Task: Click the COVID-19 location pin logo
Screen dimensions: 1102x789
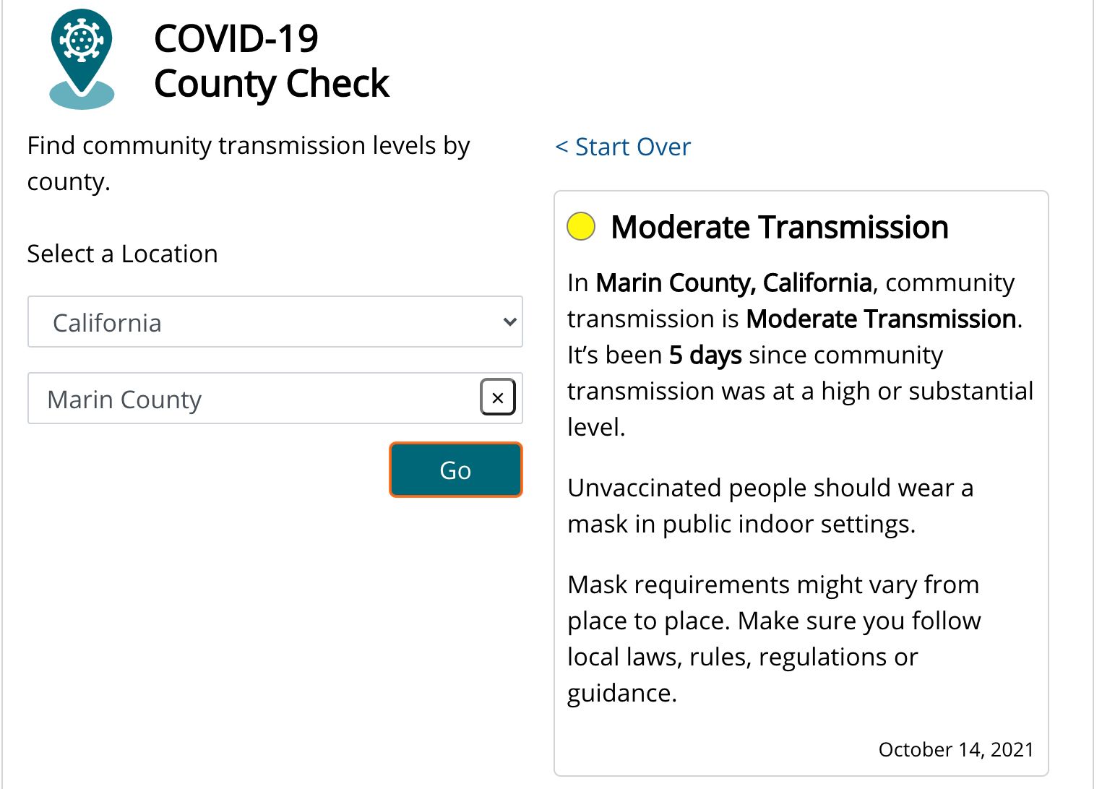Action: click(x=82, y=59)
